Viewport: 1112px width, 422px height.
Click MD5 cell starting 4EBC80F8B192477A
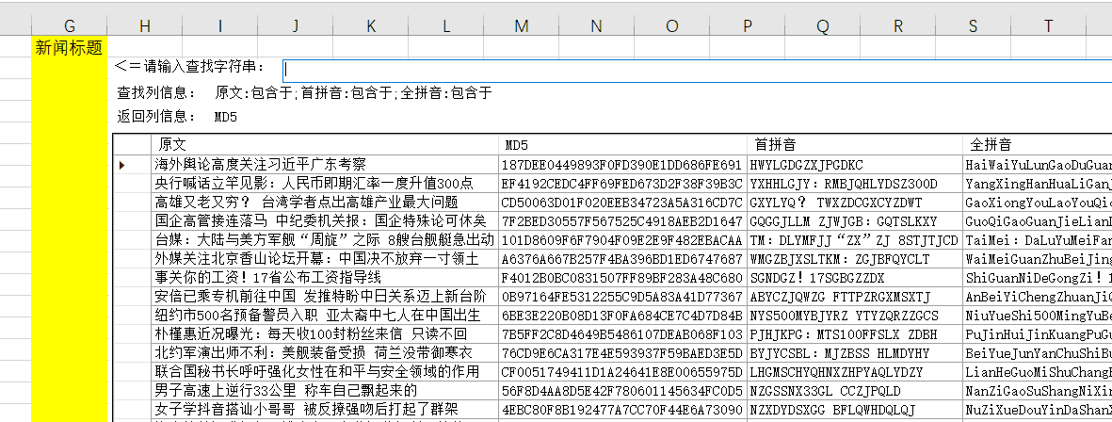pos(622,409)
